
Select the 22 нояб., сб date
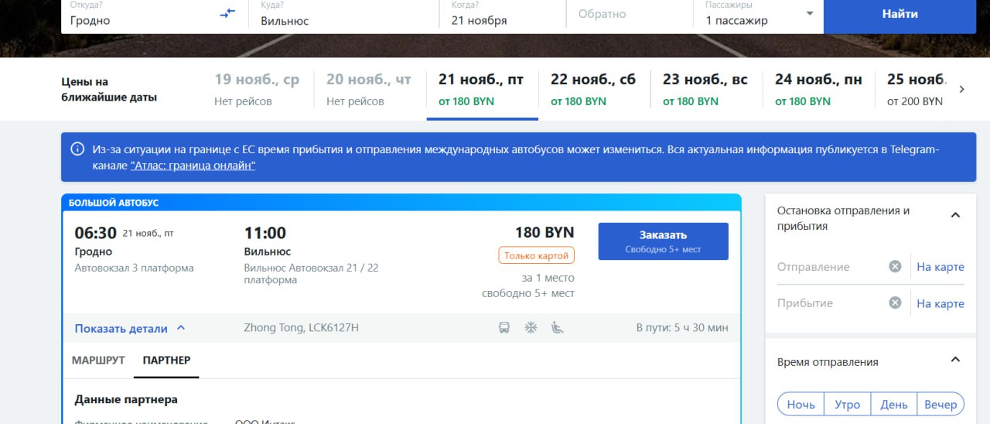click(x=593, y=89)
